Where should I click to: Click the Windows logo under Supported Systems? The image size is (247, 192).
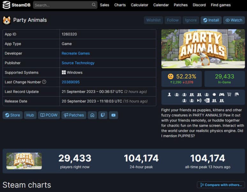pyautogui.click(x=64, y=72)
